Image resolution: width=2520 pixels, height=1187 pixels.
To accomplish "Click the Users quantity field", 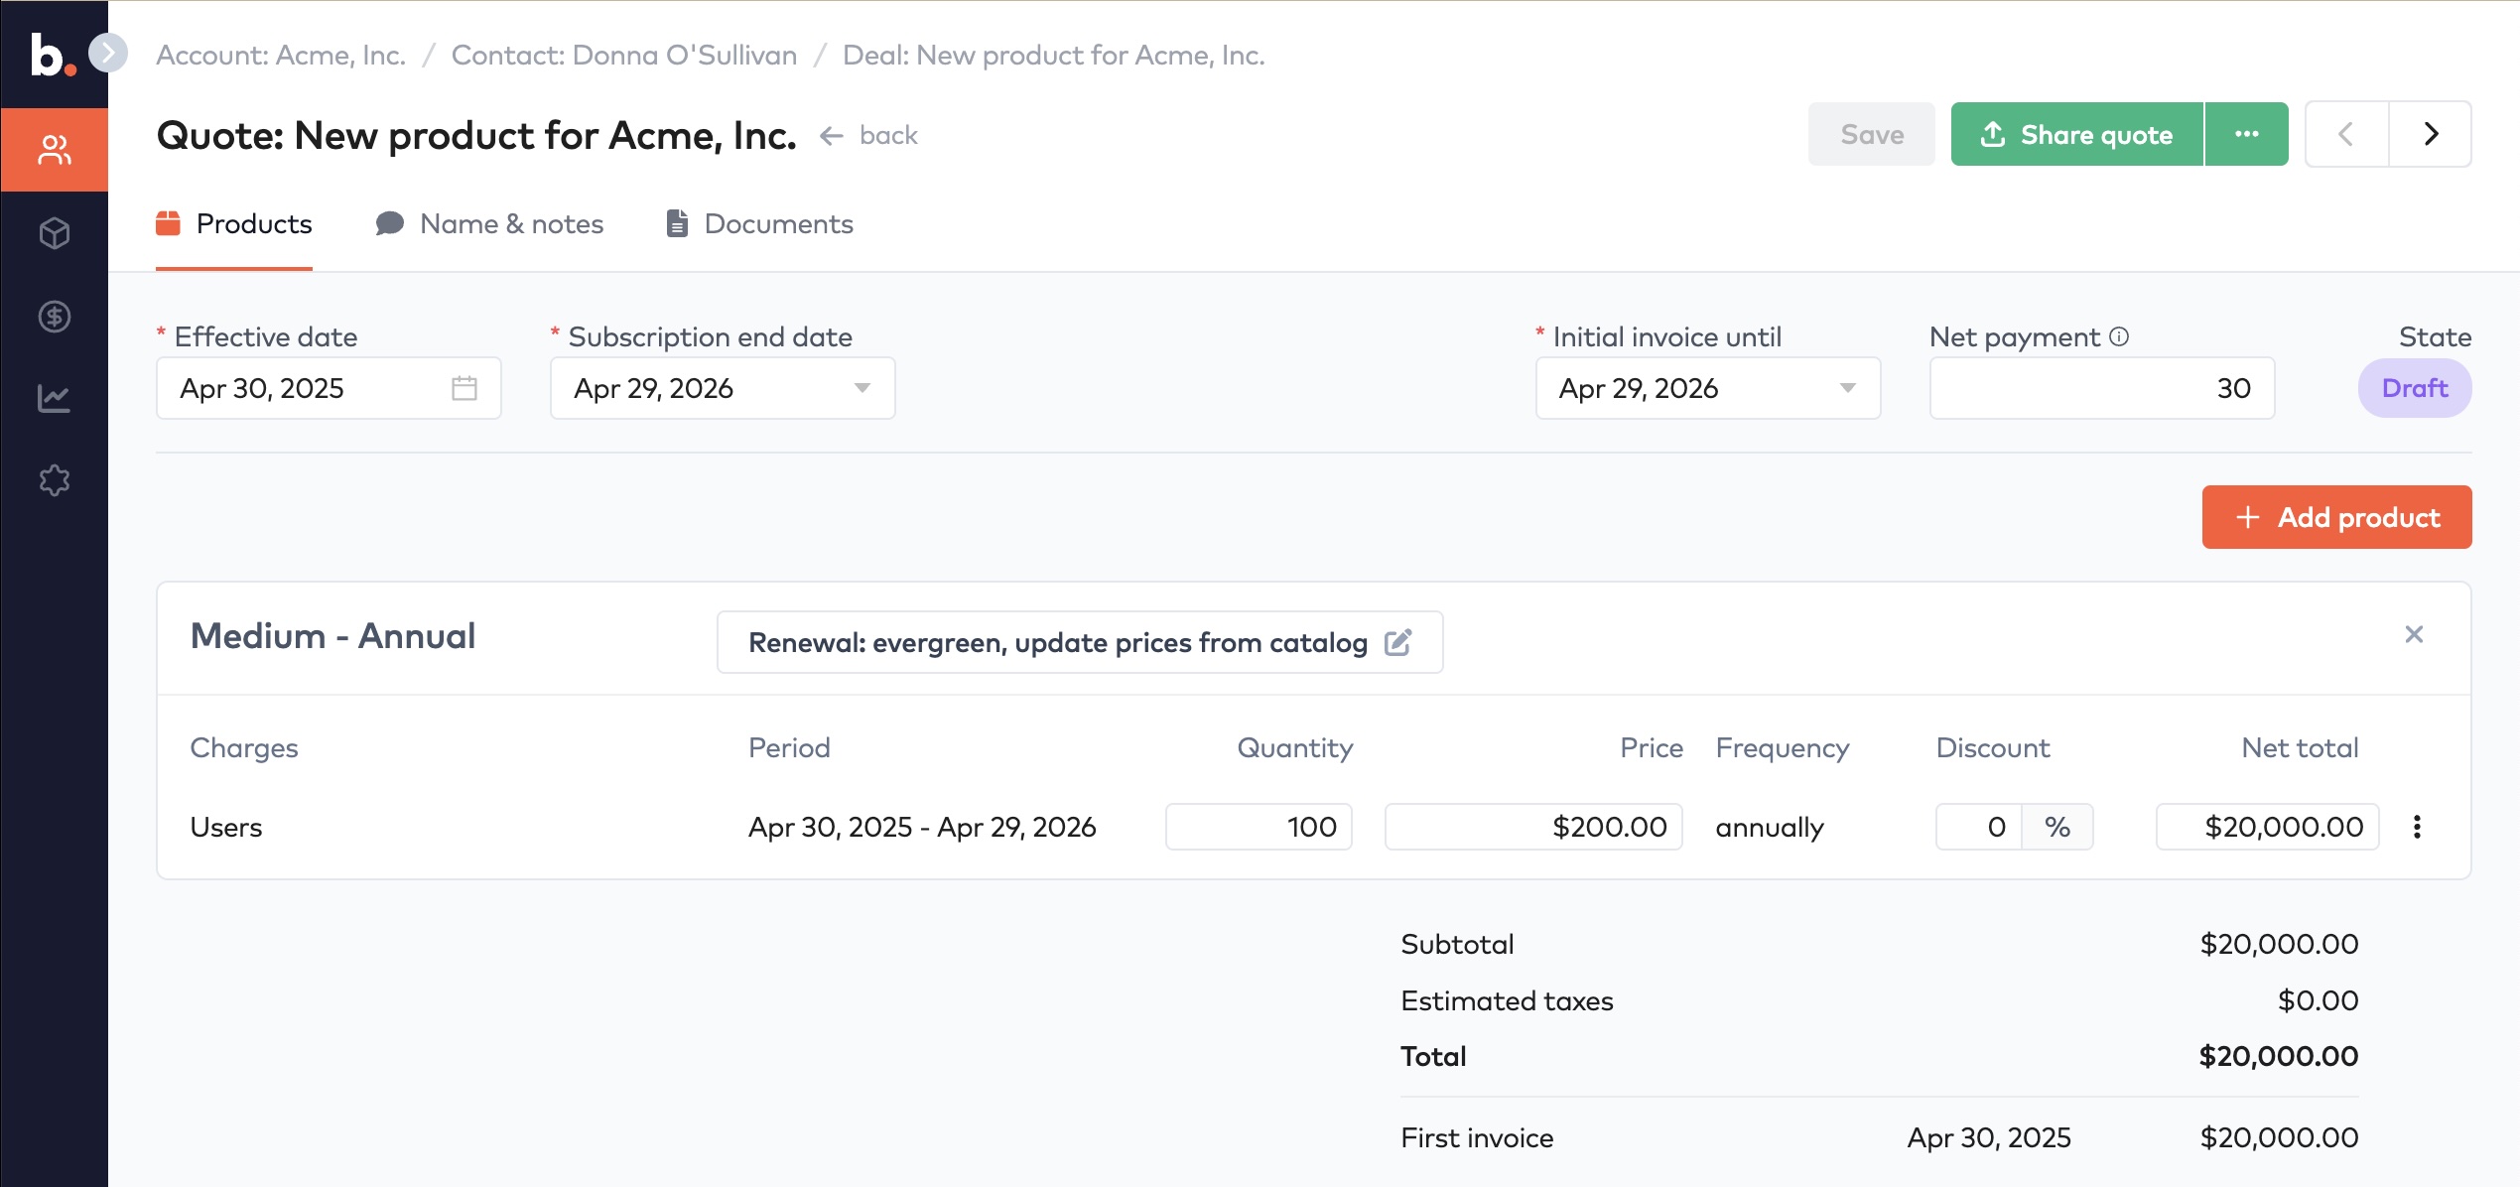I will coord(1259,827).
